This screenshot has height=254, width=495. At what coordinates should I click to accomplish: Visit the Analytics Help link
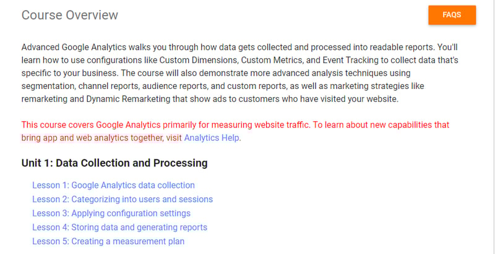(212, 138)
